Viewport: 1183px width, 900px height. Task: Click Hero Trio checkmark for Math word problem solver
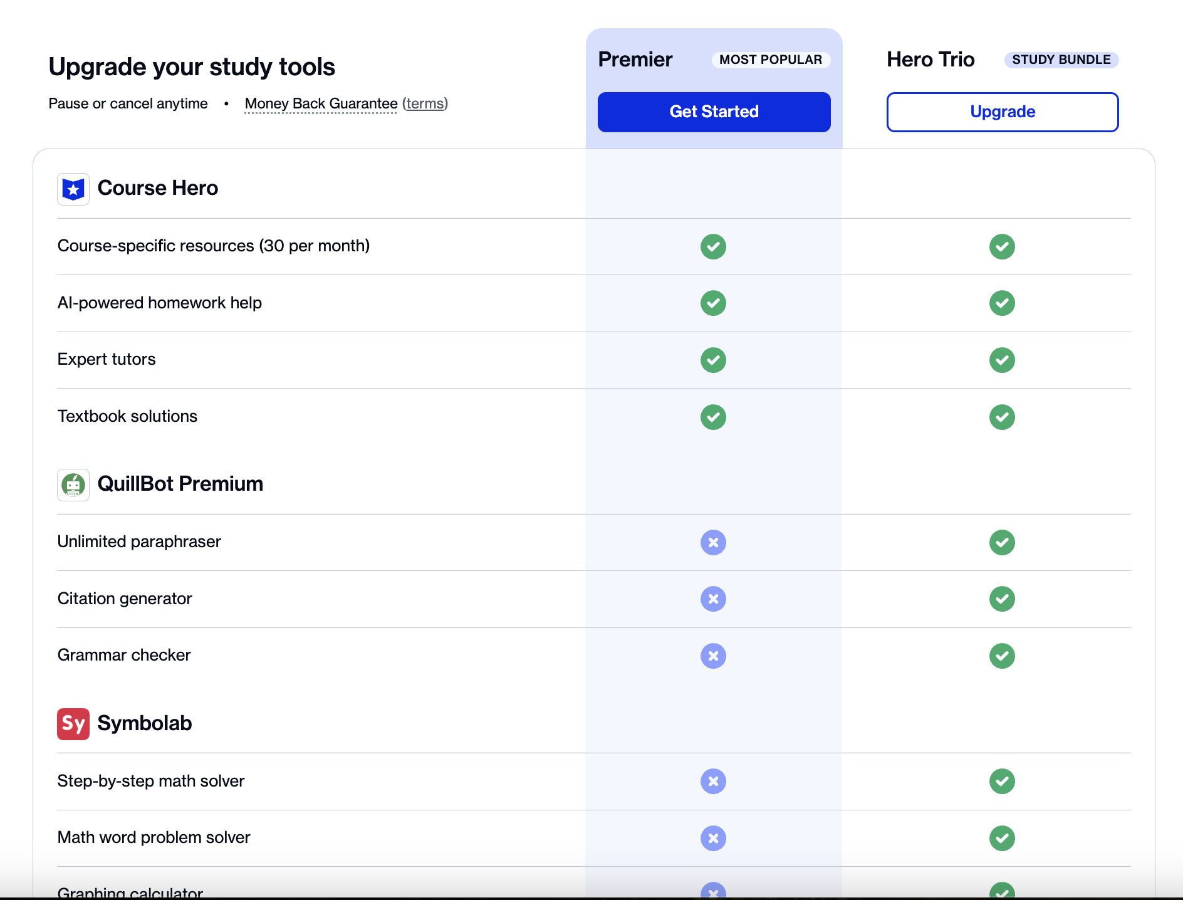pyautogui.click(x=1002, y=838)
